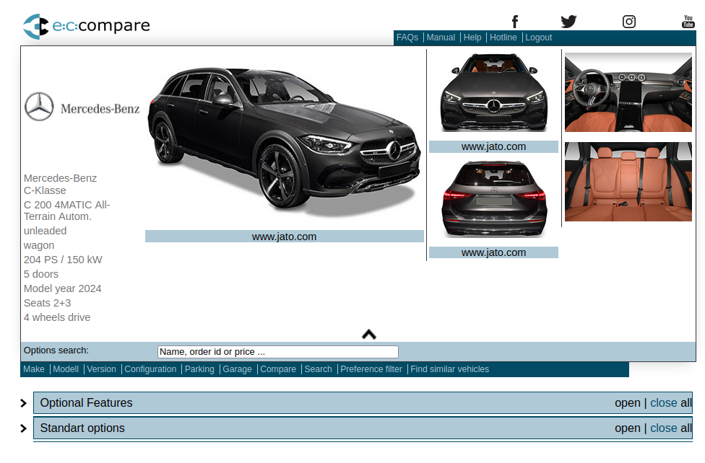Screen dimensions: 705x463
Task: Click the Mercedes-Benz brand logo
Action: coord(82,107)
